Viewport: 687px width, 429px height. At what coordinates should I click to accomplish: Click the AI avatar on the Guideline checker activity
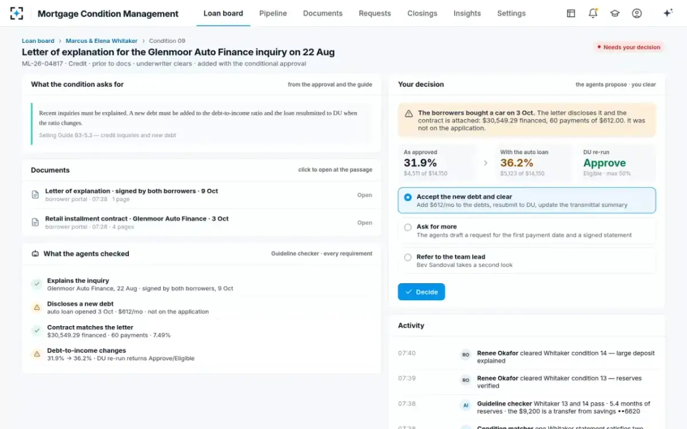click(465, 405)
